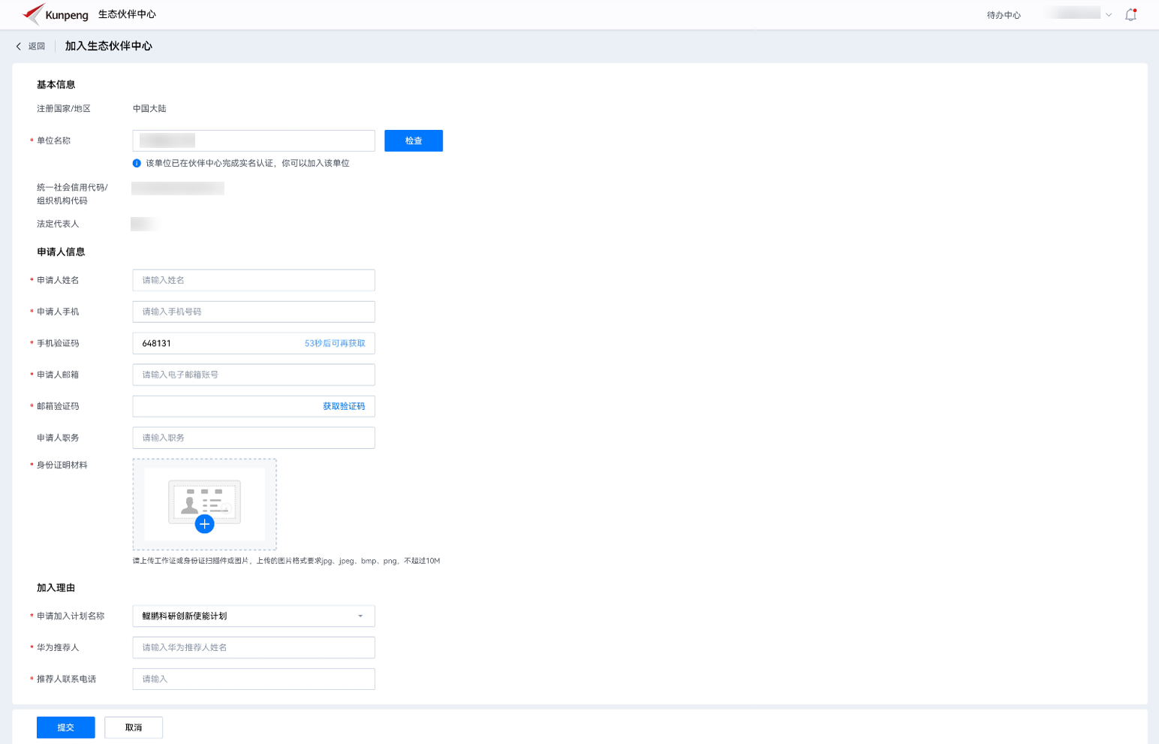Click the 统一社会信用代码 label
The image size is (1159, 744).
[x=72, y=194]
